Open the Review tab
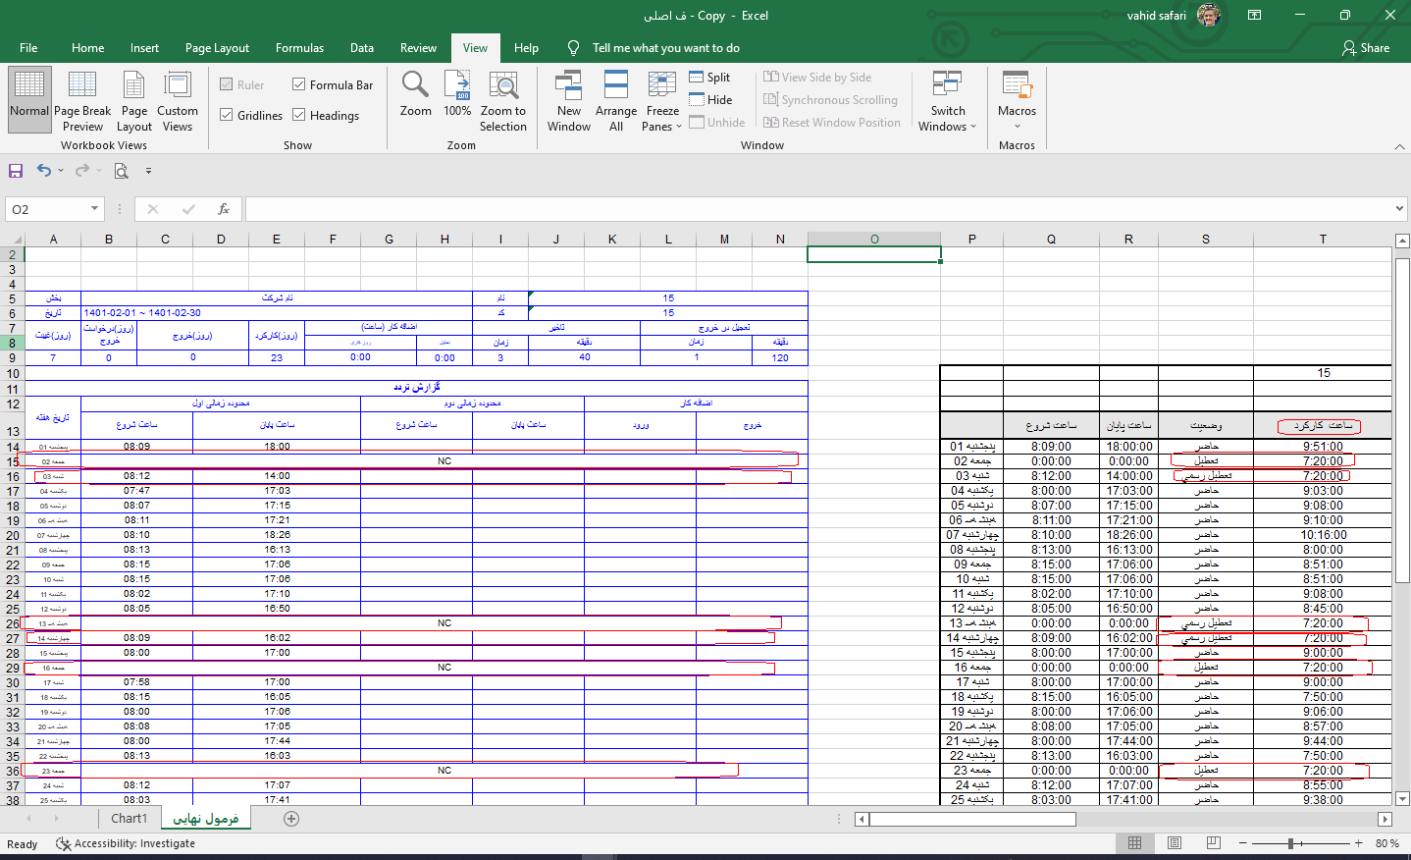 (418, 48)
